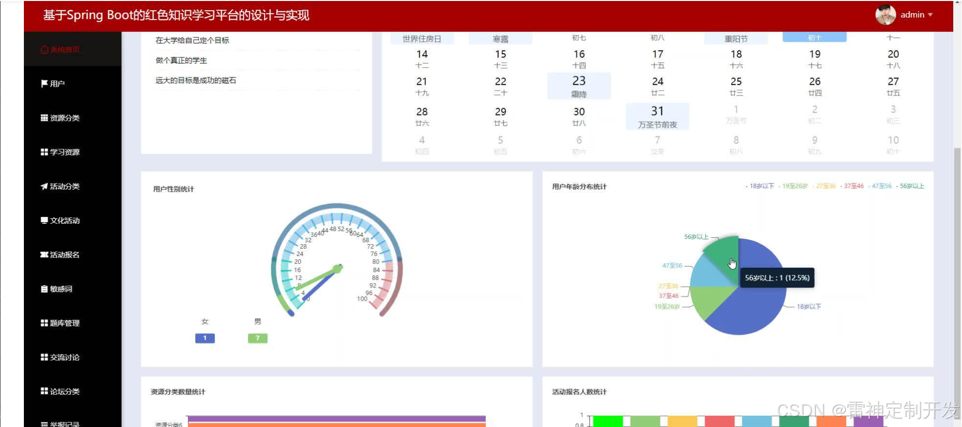Toggle the 19至26岁 legend item
Viewport: 962px width, 427px height.
793,186
